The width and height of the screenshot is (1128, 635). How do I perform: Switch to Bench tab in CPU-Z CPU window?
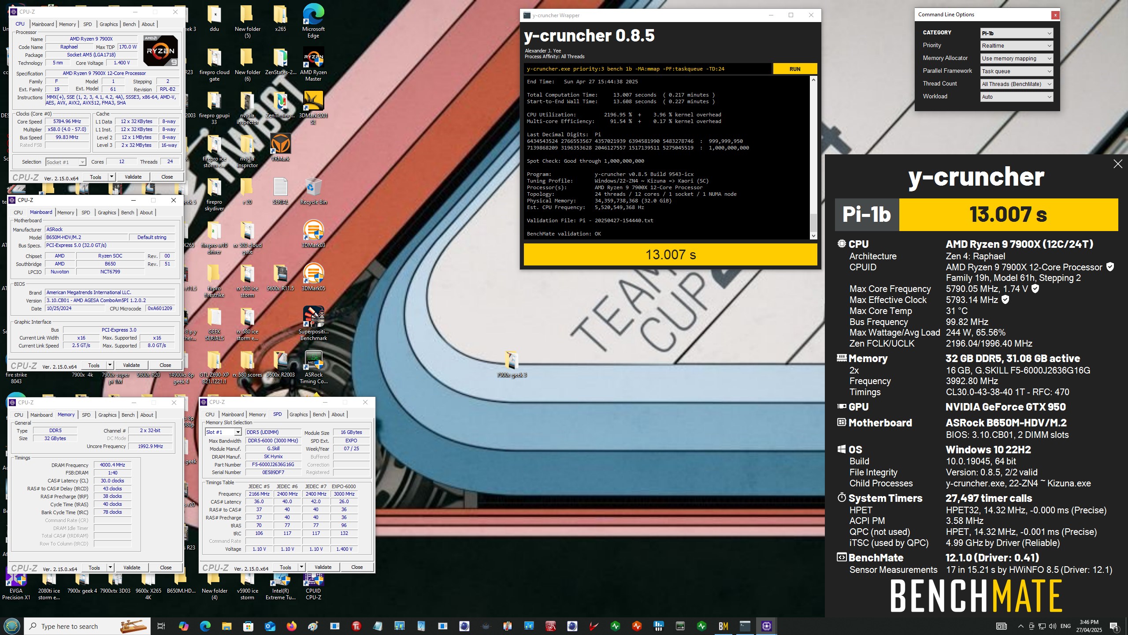(129, 24)
